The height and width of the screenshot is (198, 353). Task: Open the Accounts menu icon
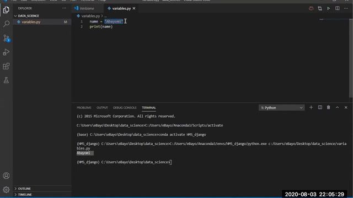click(6, 175)
